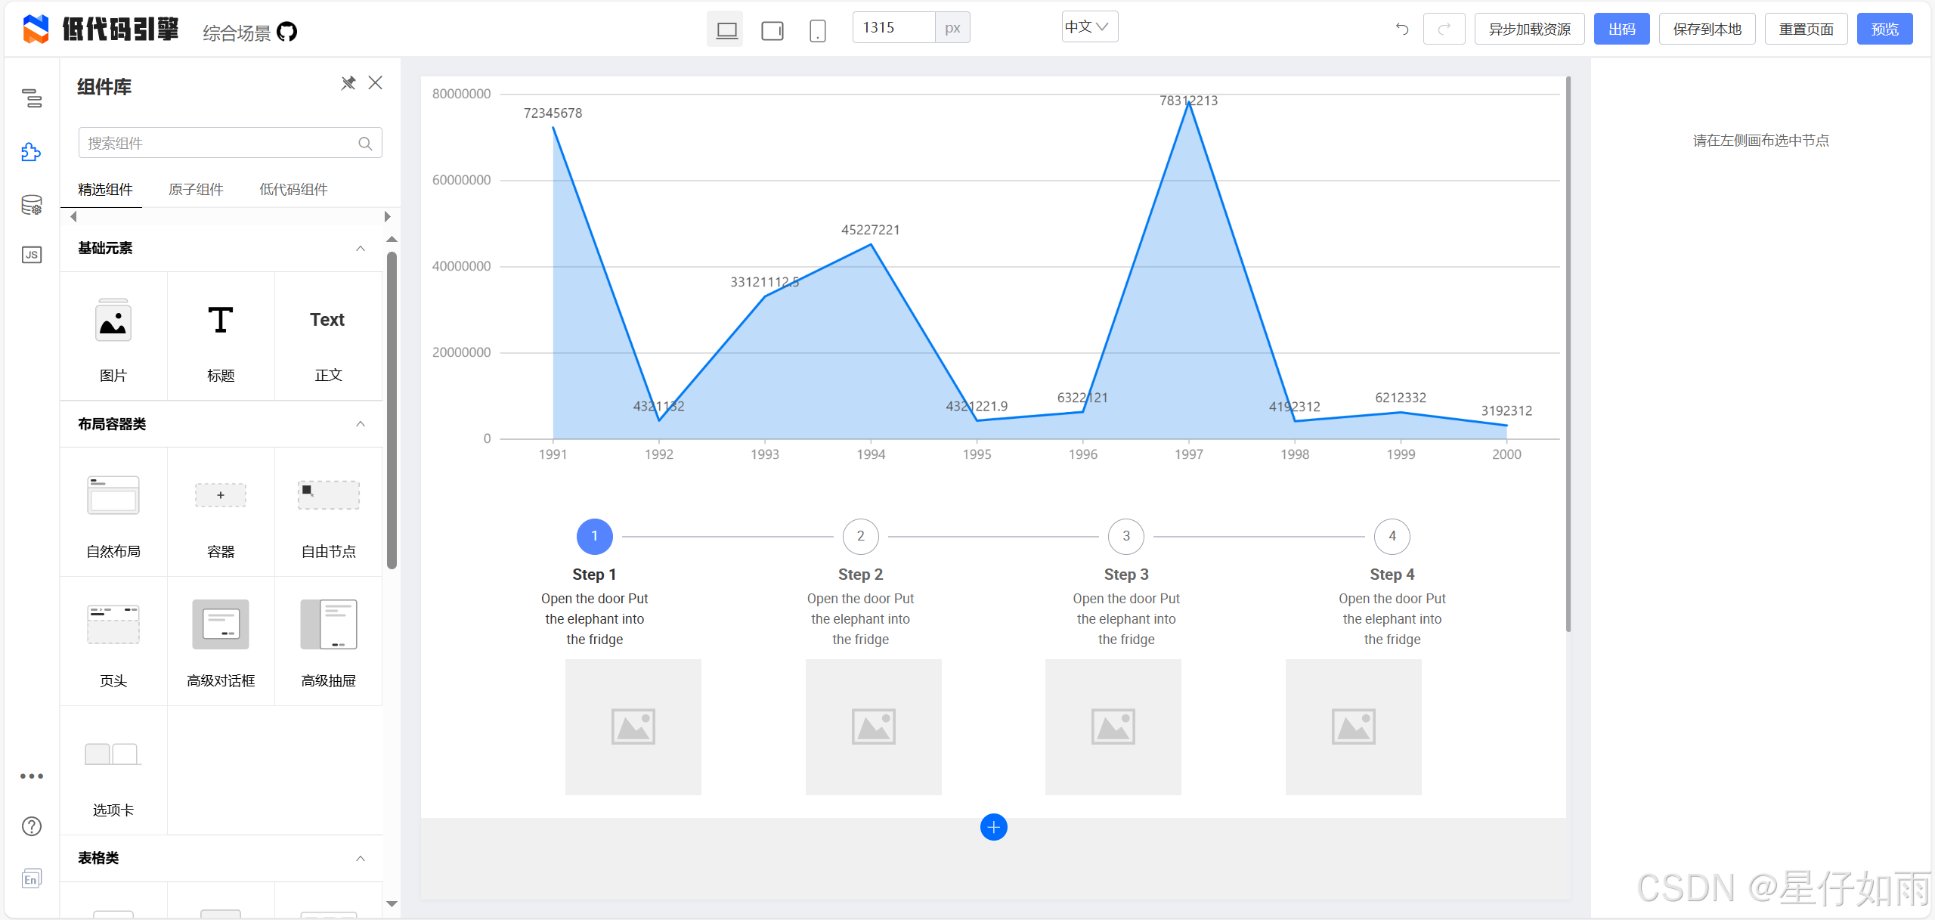The height and width of the screenshot is (920, 1935).
Task: Toggle the pin on component panel
Action: [x=348, y=83]
